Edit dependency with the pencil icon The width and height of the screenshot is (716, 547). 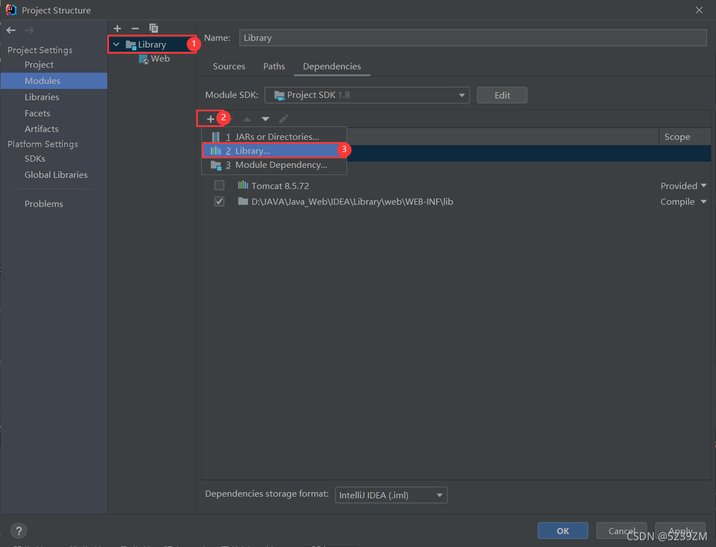284,119
